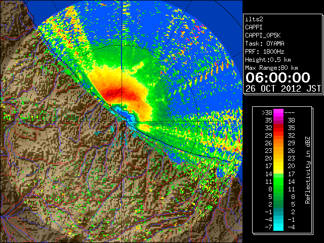
Task: Click the red high-reflectivity core on radar map
Action: (119, 93)
